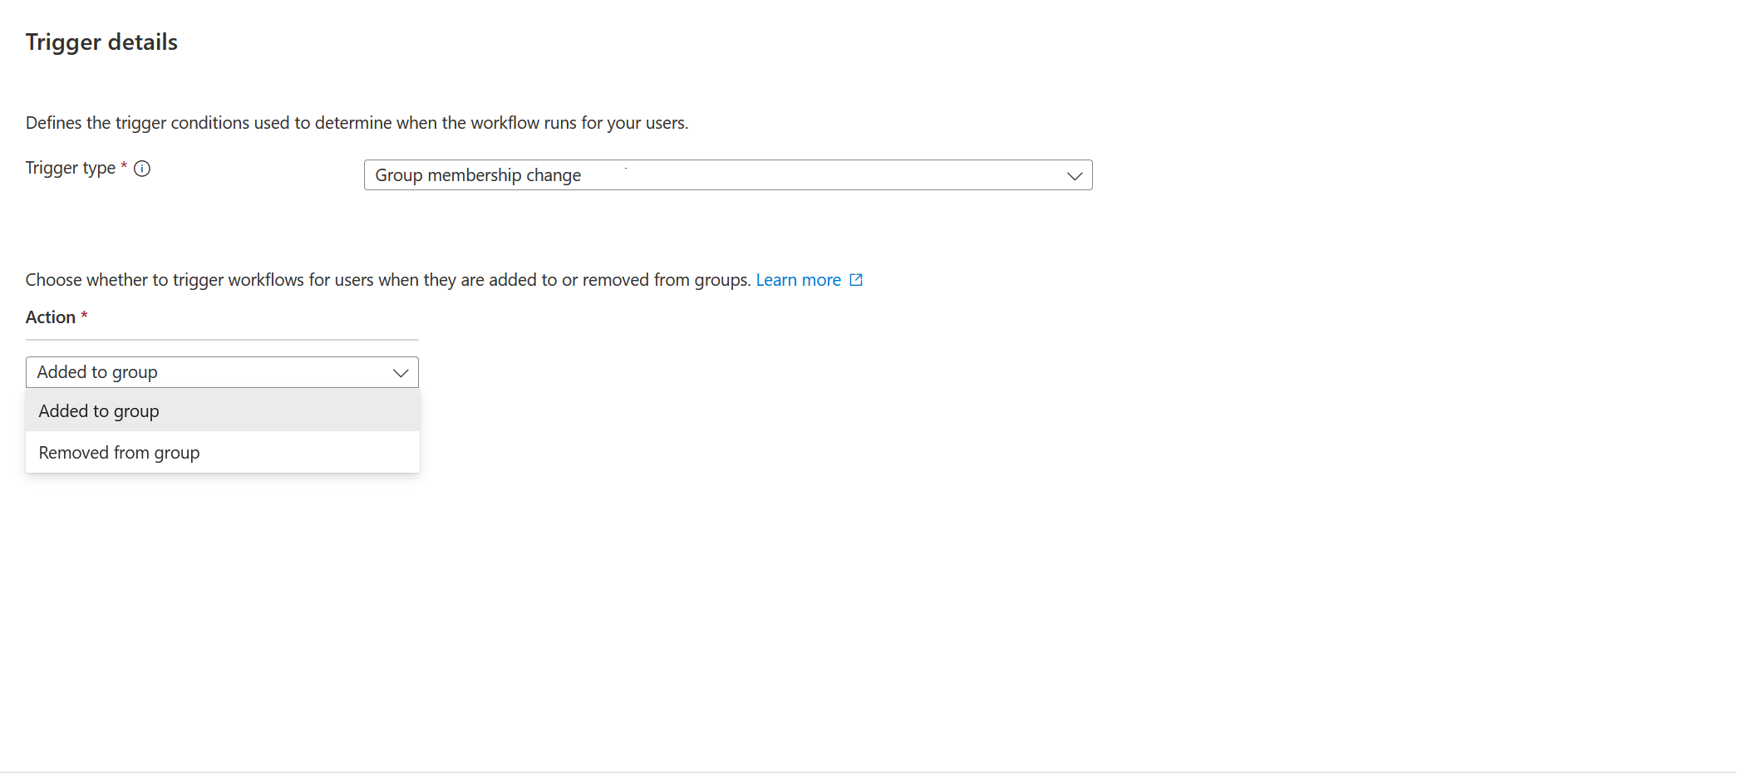Click the open-in-new-window icon after Learn more
1737x776 pixels.
(x=856, y=279)
